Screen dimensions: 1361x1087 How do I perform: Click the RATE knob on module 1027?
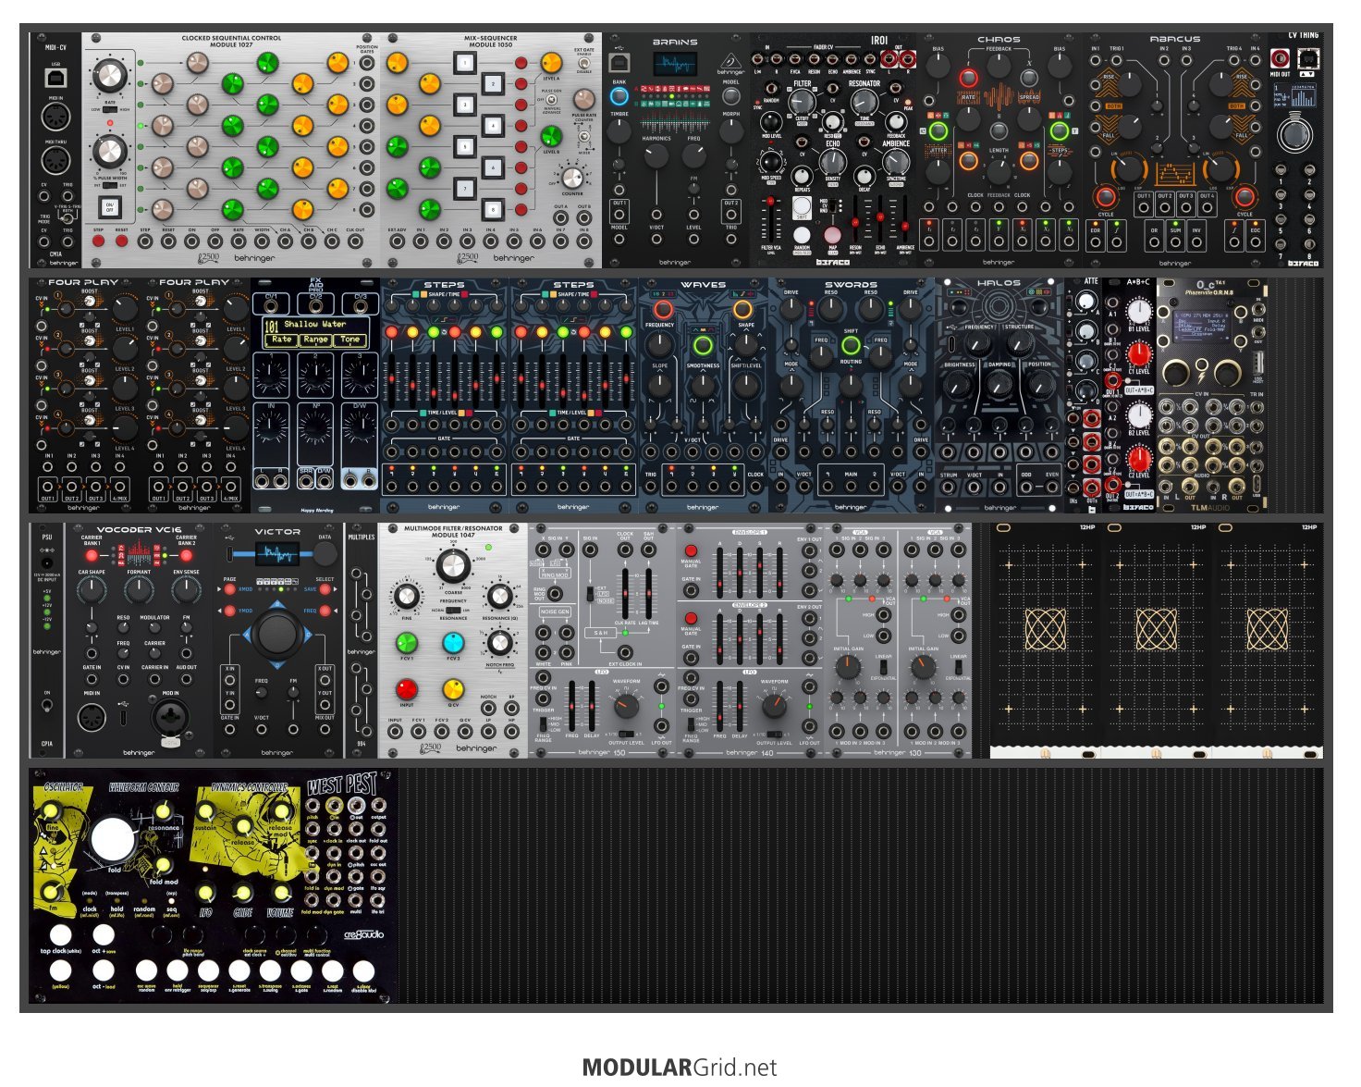(109, 77)
